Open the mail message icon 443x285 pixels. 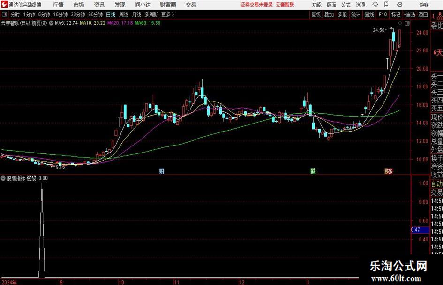click(399, 5)
